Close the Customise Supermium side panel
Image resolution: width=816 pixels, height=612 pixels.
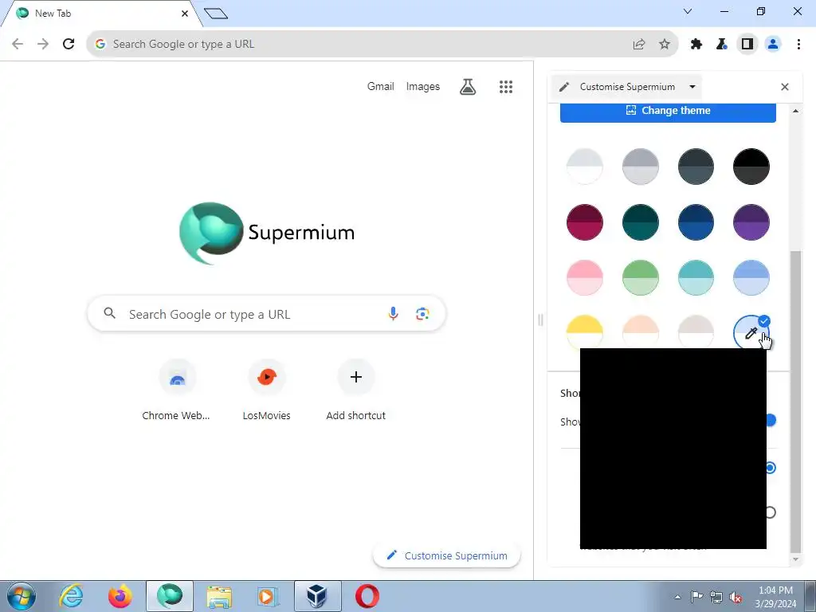pos(785,87)
